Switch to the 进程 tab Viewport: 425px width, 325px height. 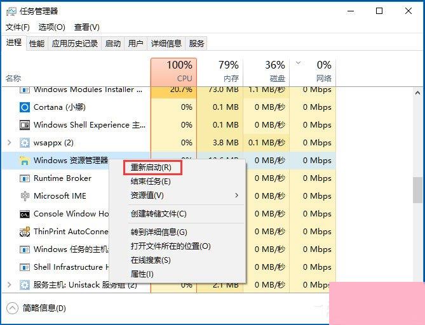pyautogui.click(x=14, y=43)
